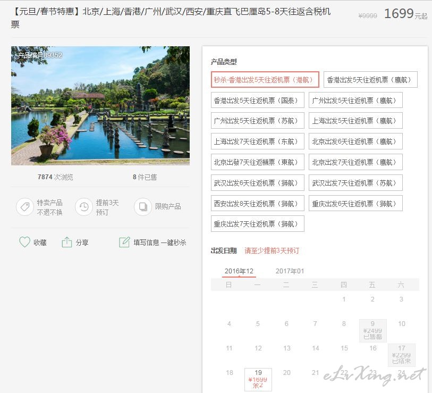Click the 7874 次浏览 view count
The width and height of the screenshot is (432, 393).
tap(55, 177)
